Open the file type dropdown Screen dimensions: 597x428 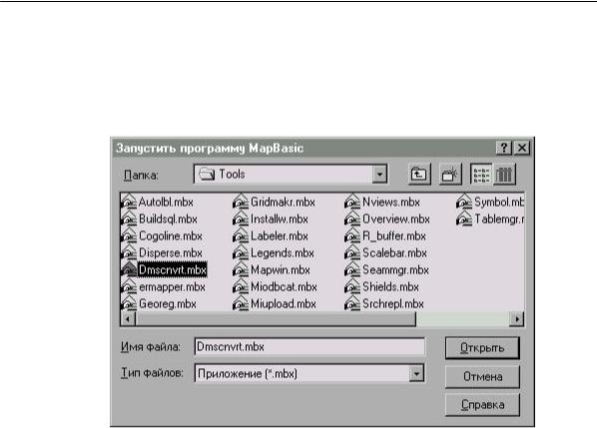click(x=416, y=373)
